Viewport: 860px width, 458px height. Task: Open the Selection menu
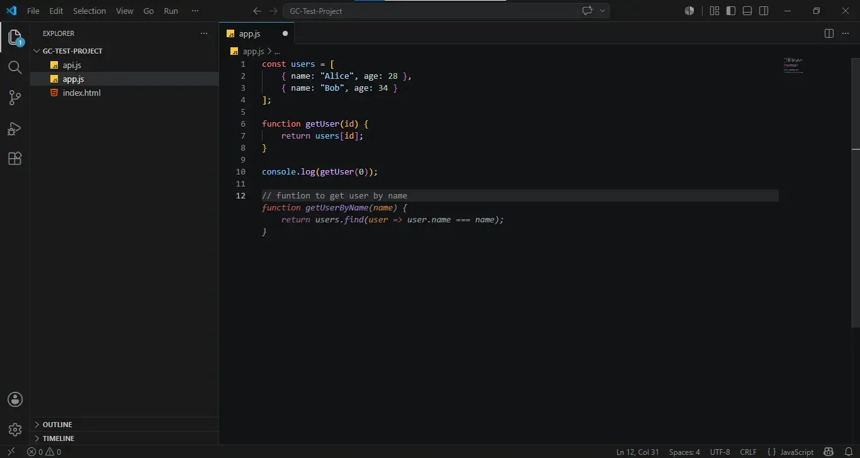click(x=89, y=11)
